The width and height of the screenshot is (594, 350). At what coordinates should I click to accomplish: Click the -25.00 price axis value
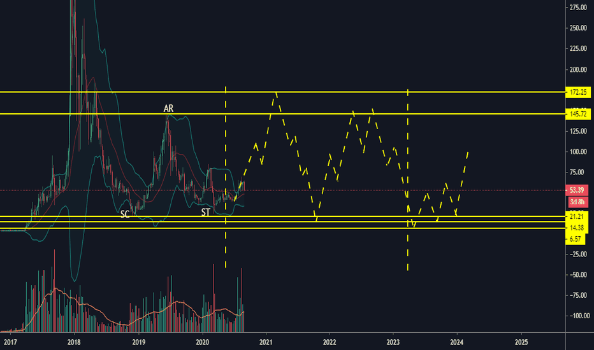point(577,255)
